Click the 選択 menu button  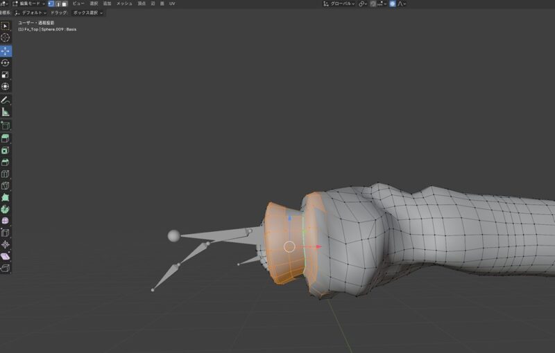click(94, 3)
